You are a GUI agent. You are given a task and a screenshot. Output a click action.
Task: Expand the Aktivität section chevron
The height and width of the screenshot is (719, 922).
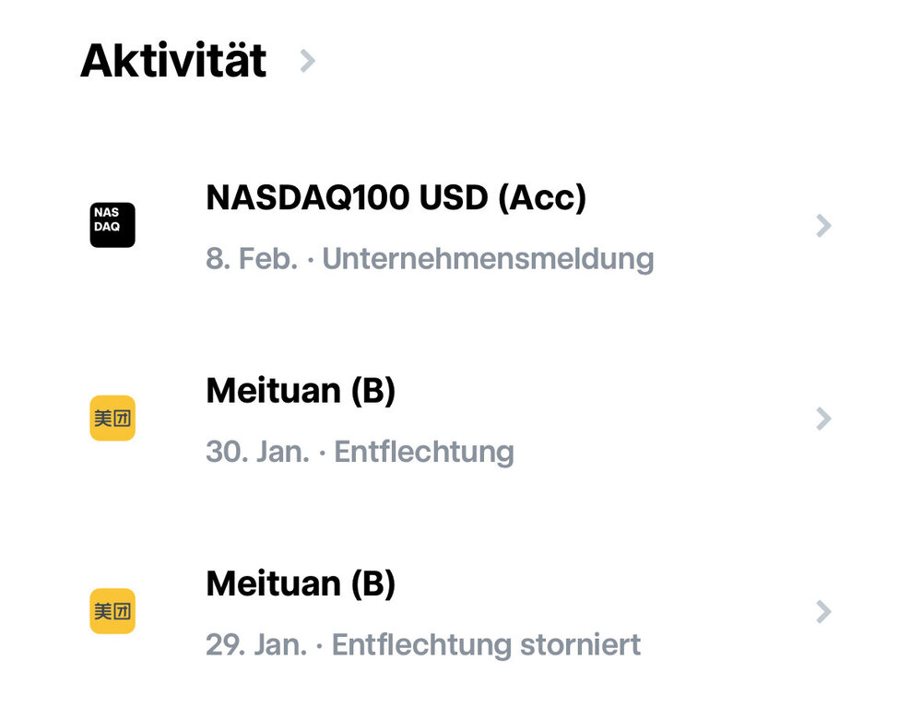coord(308,61)
